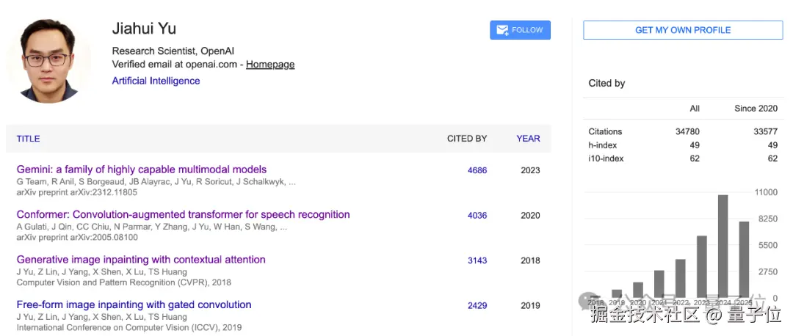Open the Artificial Intelligence interest tag

coord(156,81)
